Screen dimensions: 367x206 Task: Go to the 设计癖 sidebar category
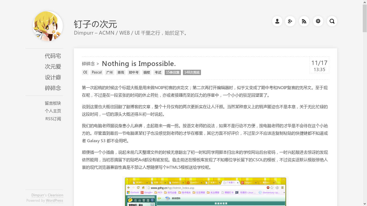coord(53,77)
